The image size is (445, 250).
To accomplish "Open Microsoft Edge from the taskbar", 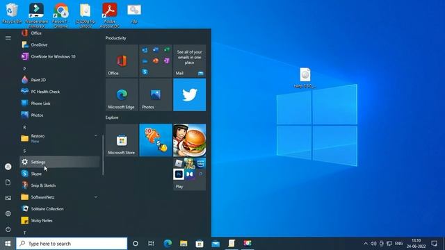I will (x=168, y=244).
